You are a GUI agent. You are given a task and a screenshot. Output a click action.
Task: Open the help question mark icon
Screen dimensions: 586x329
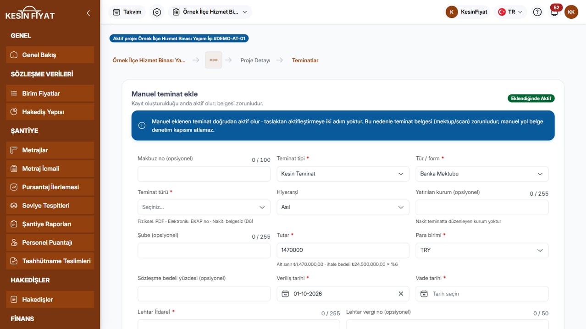point(537,12)
